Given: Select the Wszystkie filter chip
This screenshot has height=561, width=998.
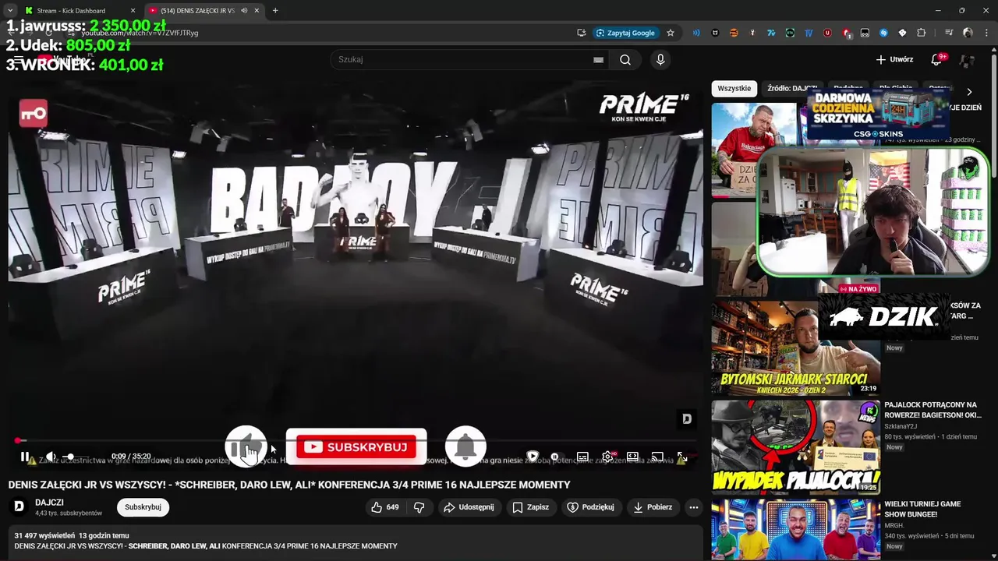Looking at the screenshot, I should 734,89.
